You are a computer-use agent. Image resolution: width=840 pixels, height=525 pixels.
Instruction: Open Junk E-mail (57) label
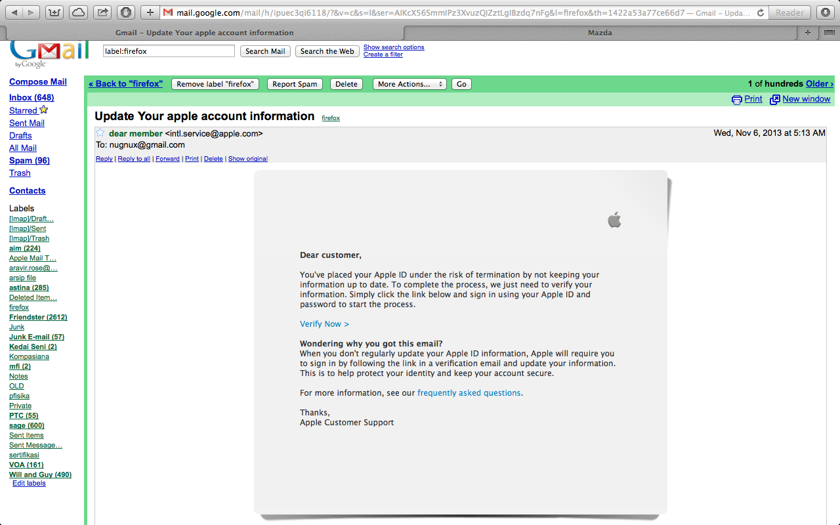(x=37, y=337)
